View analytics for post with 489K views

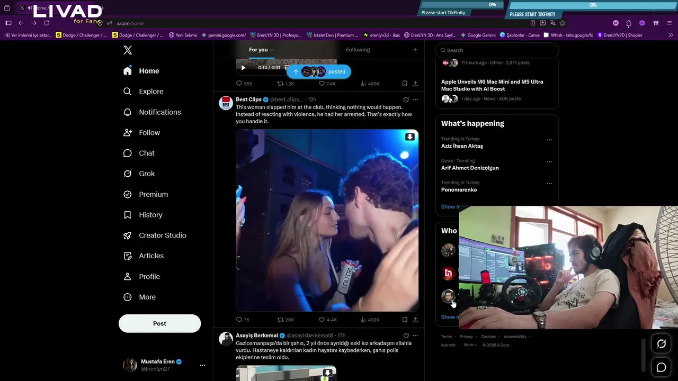[x=370, y=84]
